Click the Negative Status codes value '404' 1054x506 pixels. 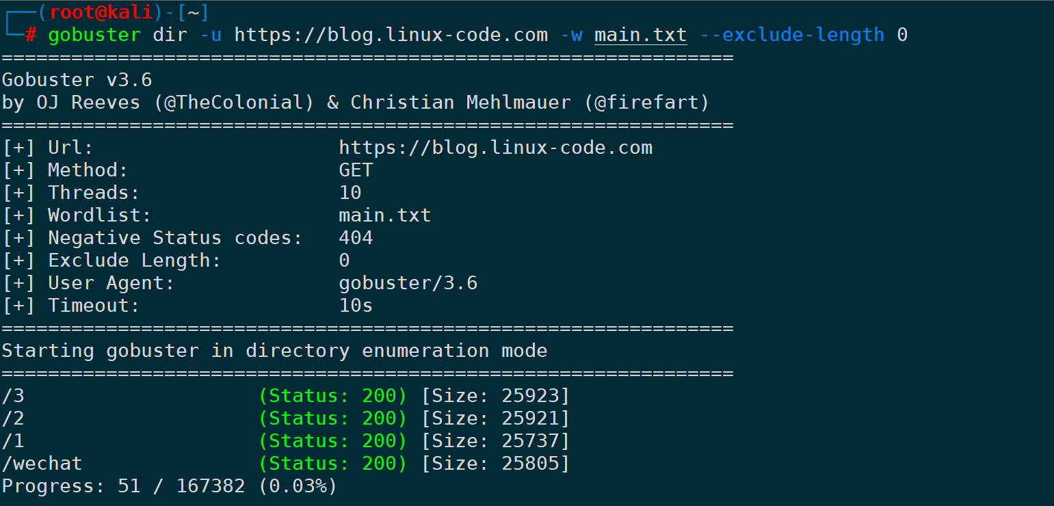[356, 238]
